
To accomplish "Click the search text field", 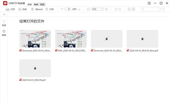I will pos(150,9).
